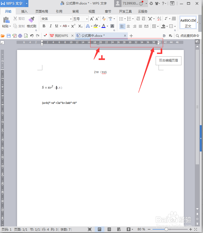This screenshot has height=233, width=203.
Task: Switch to the 视图 ribbon tab
Action: 92,12
